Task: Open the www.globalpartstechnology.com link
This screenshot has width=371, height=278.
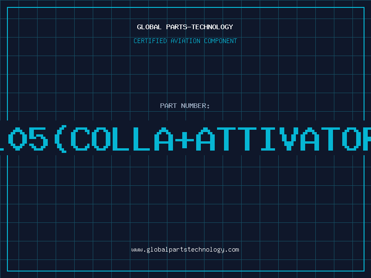Action: tap(185, 250)
